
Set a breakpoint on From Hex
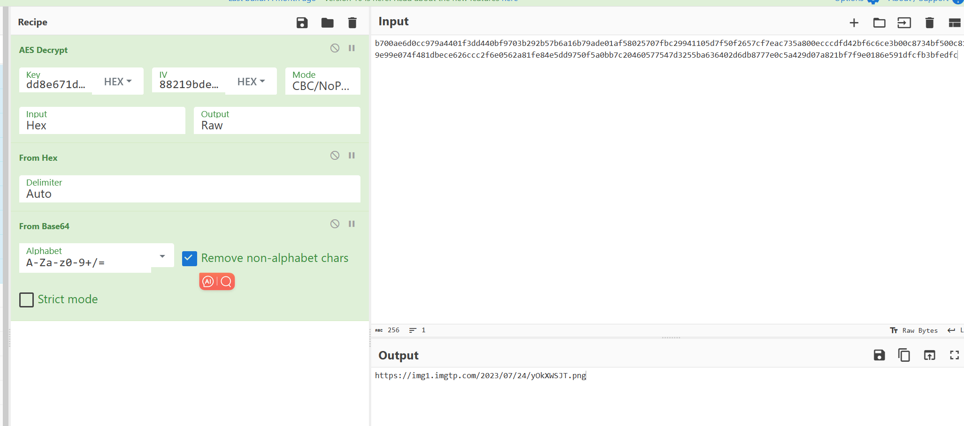(x=352, y=155)
